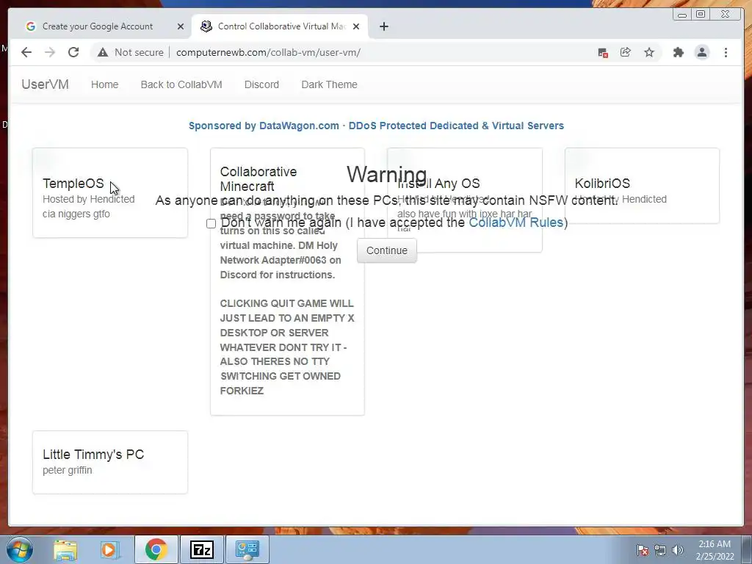Reload the page with the refresh icon

(x=73, y=52)
